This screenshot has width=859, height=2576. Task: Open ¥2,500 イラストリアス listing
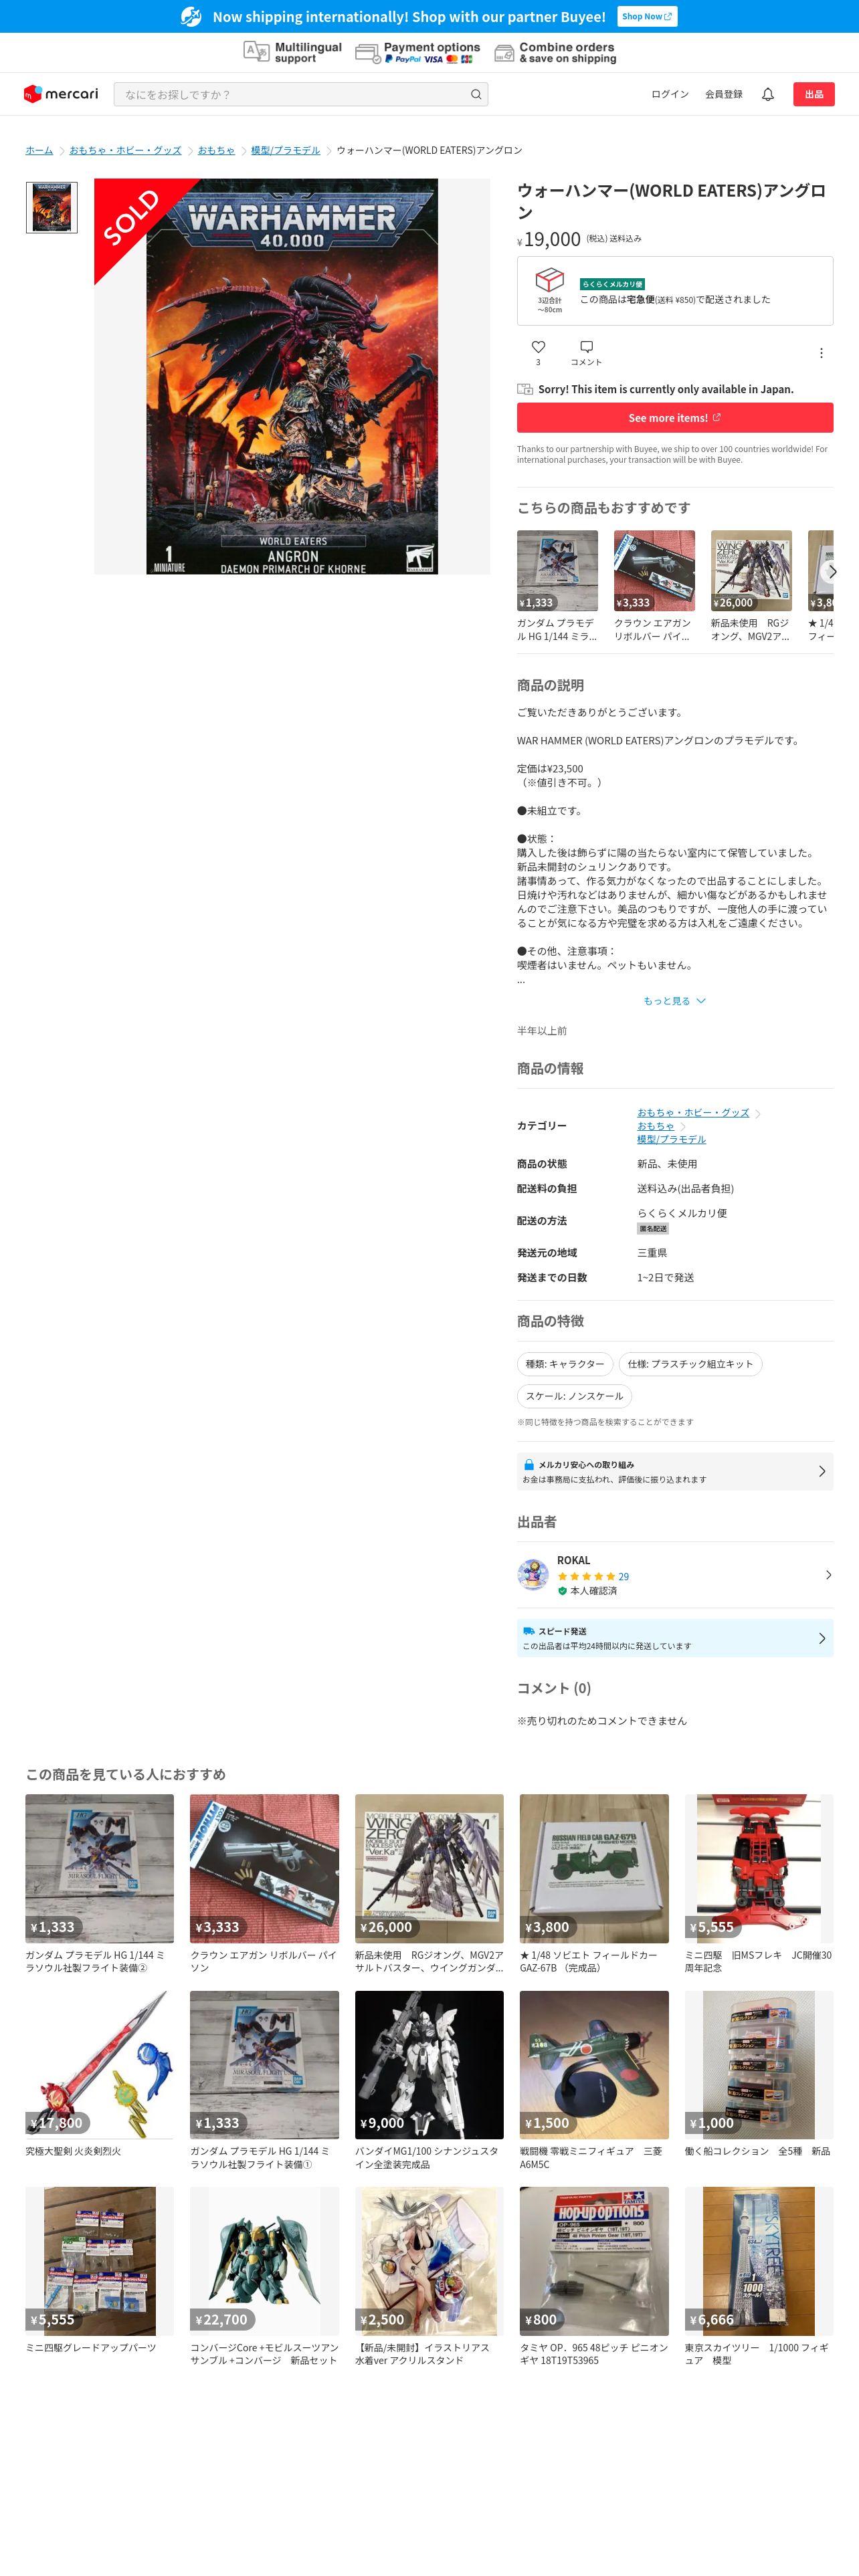pos(429,2276)
